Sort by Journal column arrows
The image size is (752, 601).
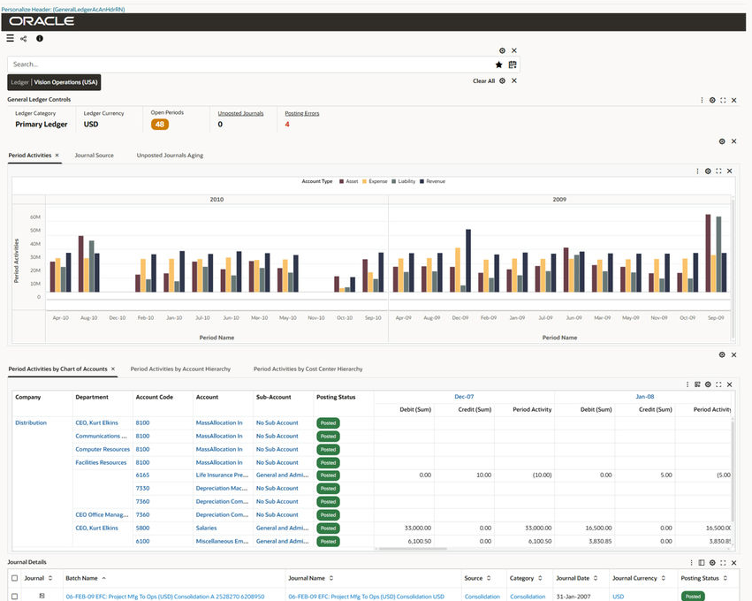(50, 578)
